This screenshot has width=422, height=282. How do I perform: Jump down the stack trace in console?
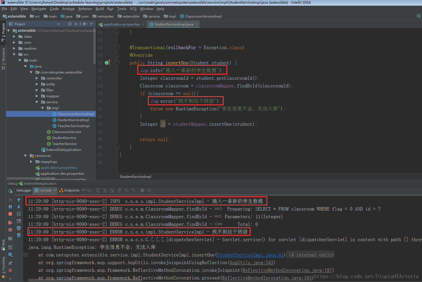(x=19, y=207)
